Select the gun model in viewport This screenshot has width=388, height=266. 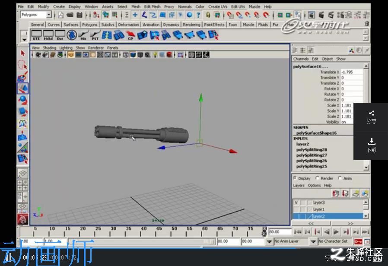pyautogui.click(x=141, y=134)
